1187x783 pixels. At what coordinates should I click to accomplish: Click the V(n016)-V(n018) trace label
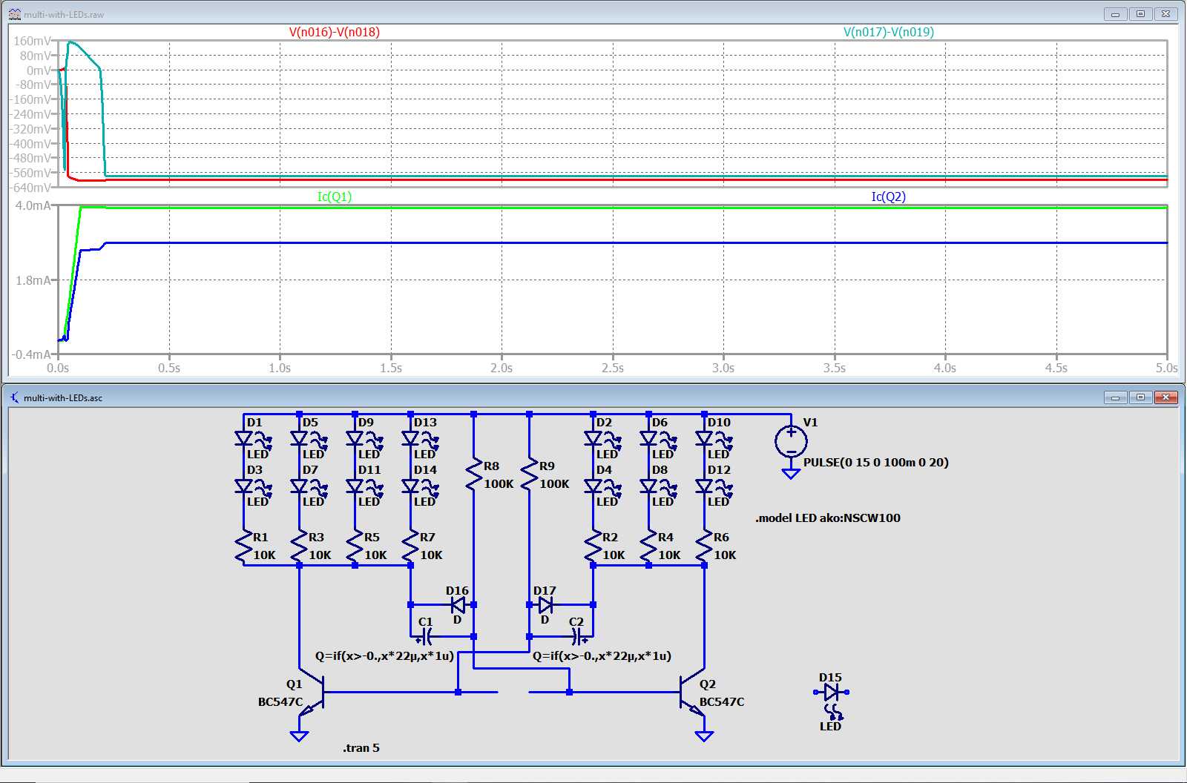pos(335,32)
